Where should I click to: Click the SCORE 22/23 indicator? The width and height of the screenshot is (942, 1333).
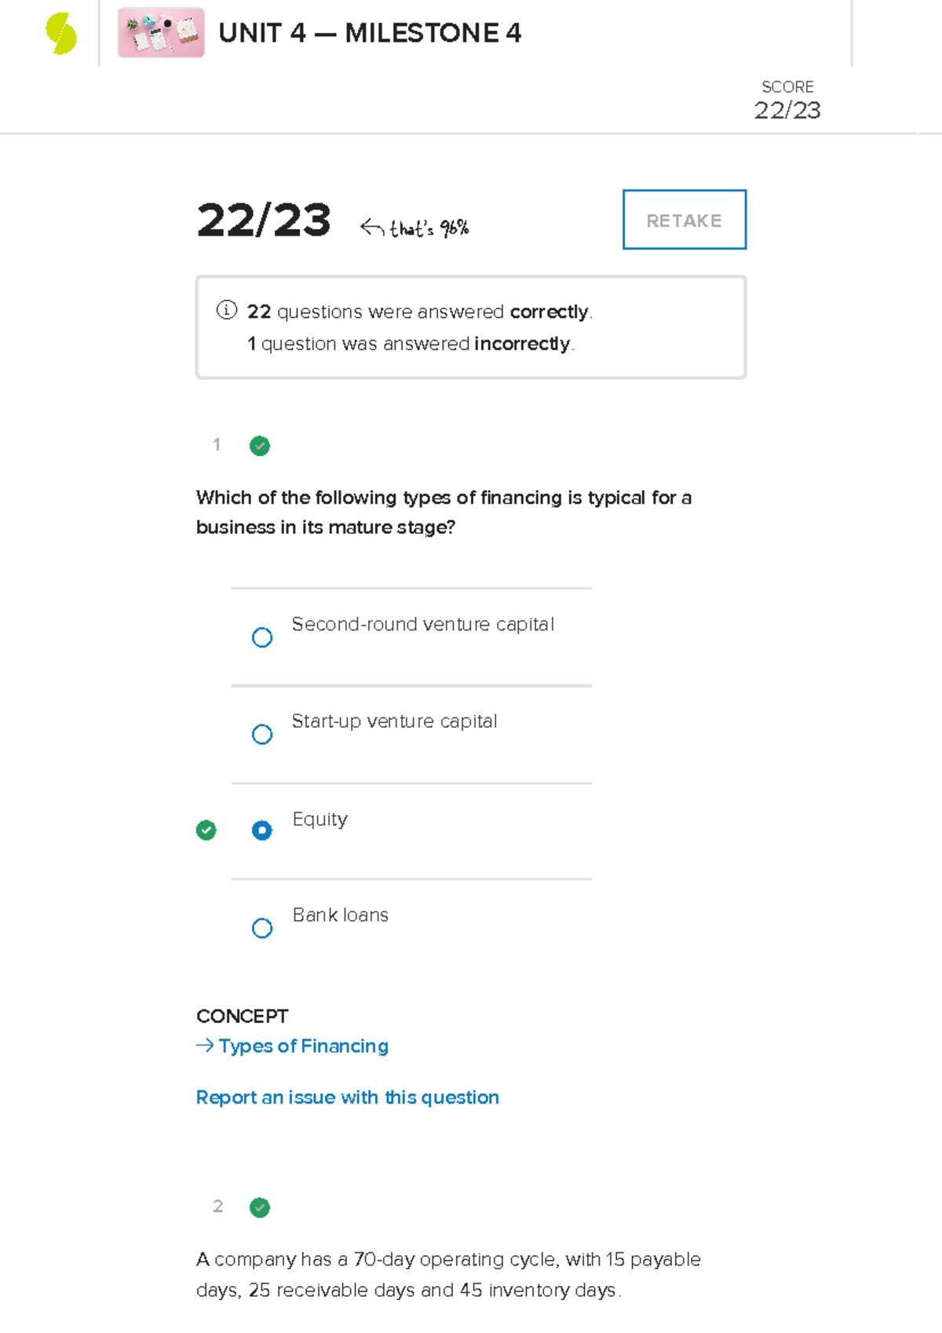tap(787, 100)
